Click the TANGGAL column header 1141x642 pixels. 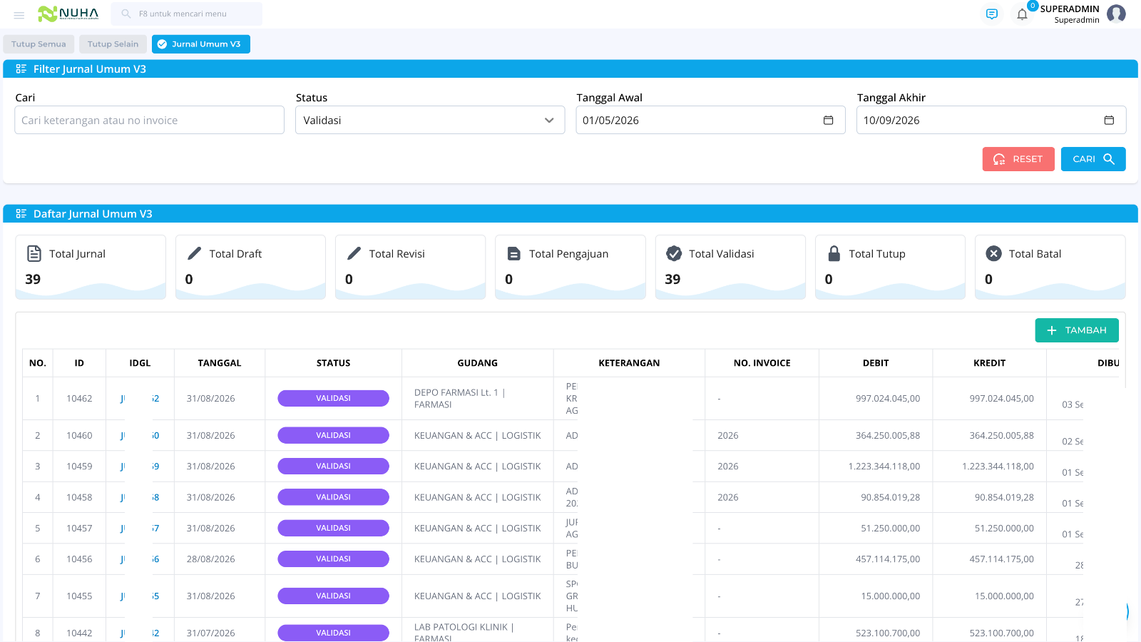(x=220, y=363)
